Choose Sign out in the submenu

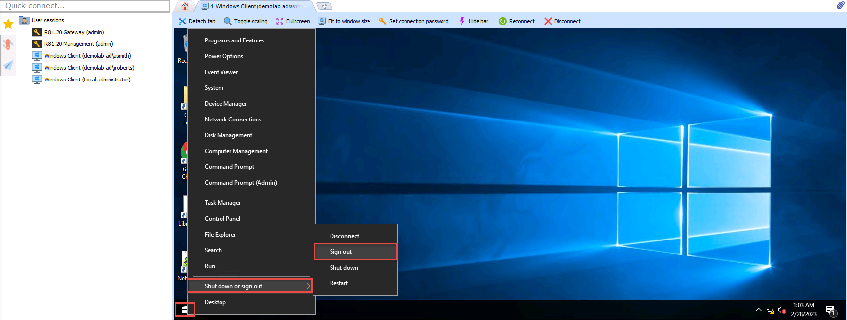pos(355,252)
